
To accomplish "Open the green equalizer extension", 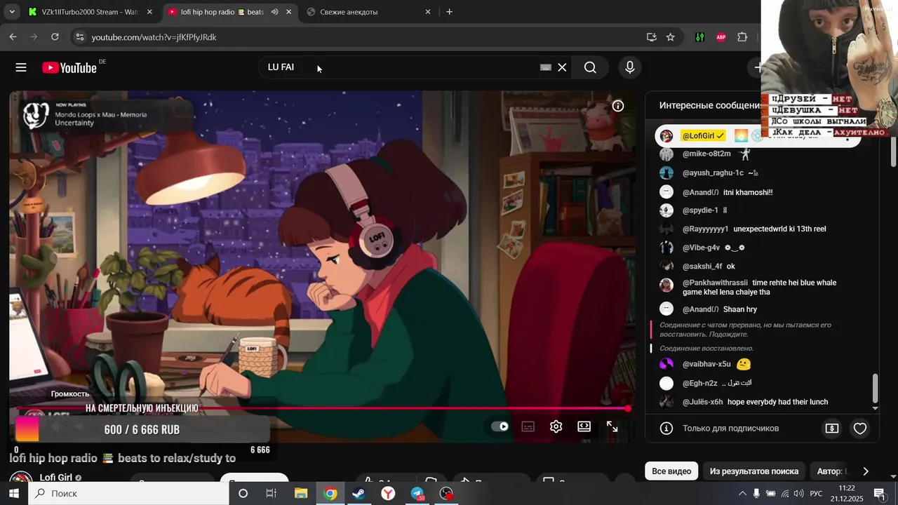I will pos(699,37).
